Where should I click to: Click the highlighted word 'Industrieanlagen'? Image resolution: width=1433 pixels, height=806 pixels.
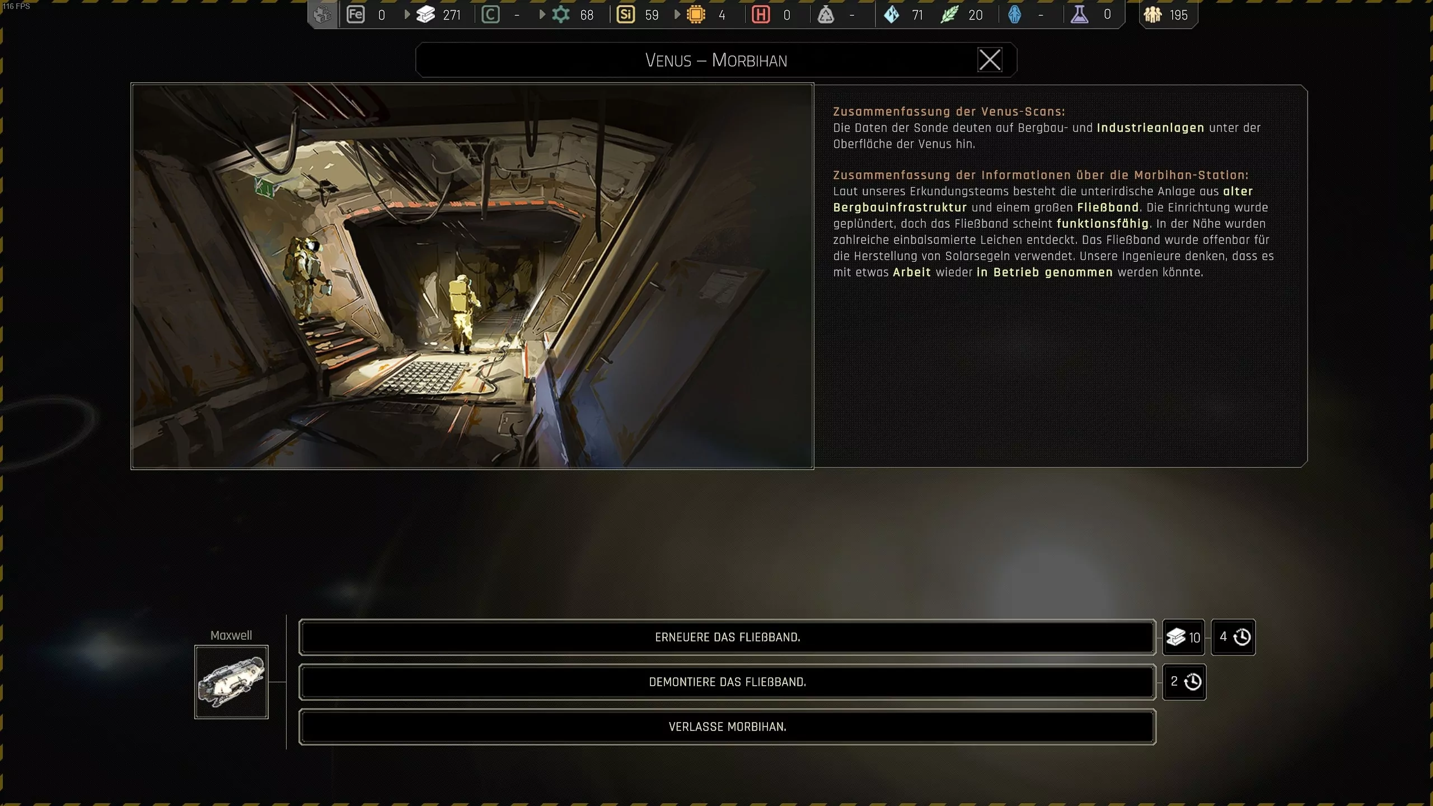coord(1150,128)
